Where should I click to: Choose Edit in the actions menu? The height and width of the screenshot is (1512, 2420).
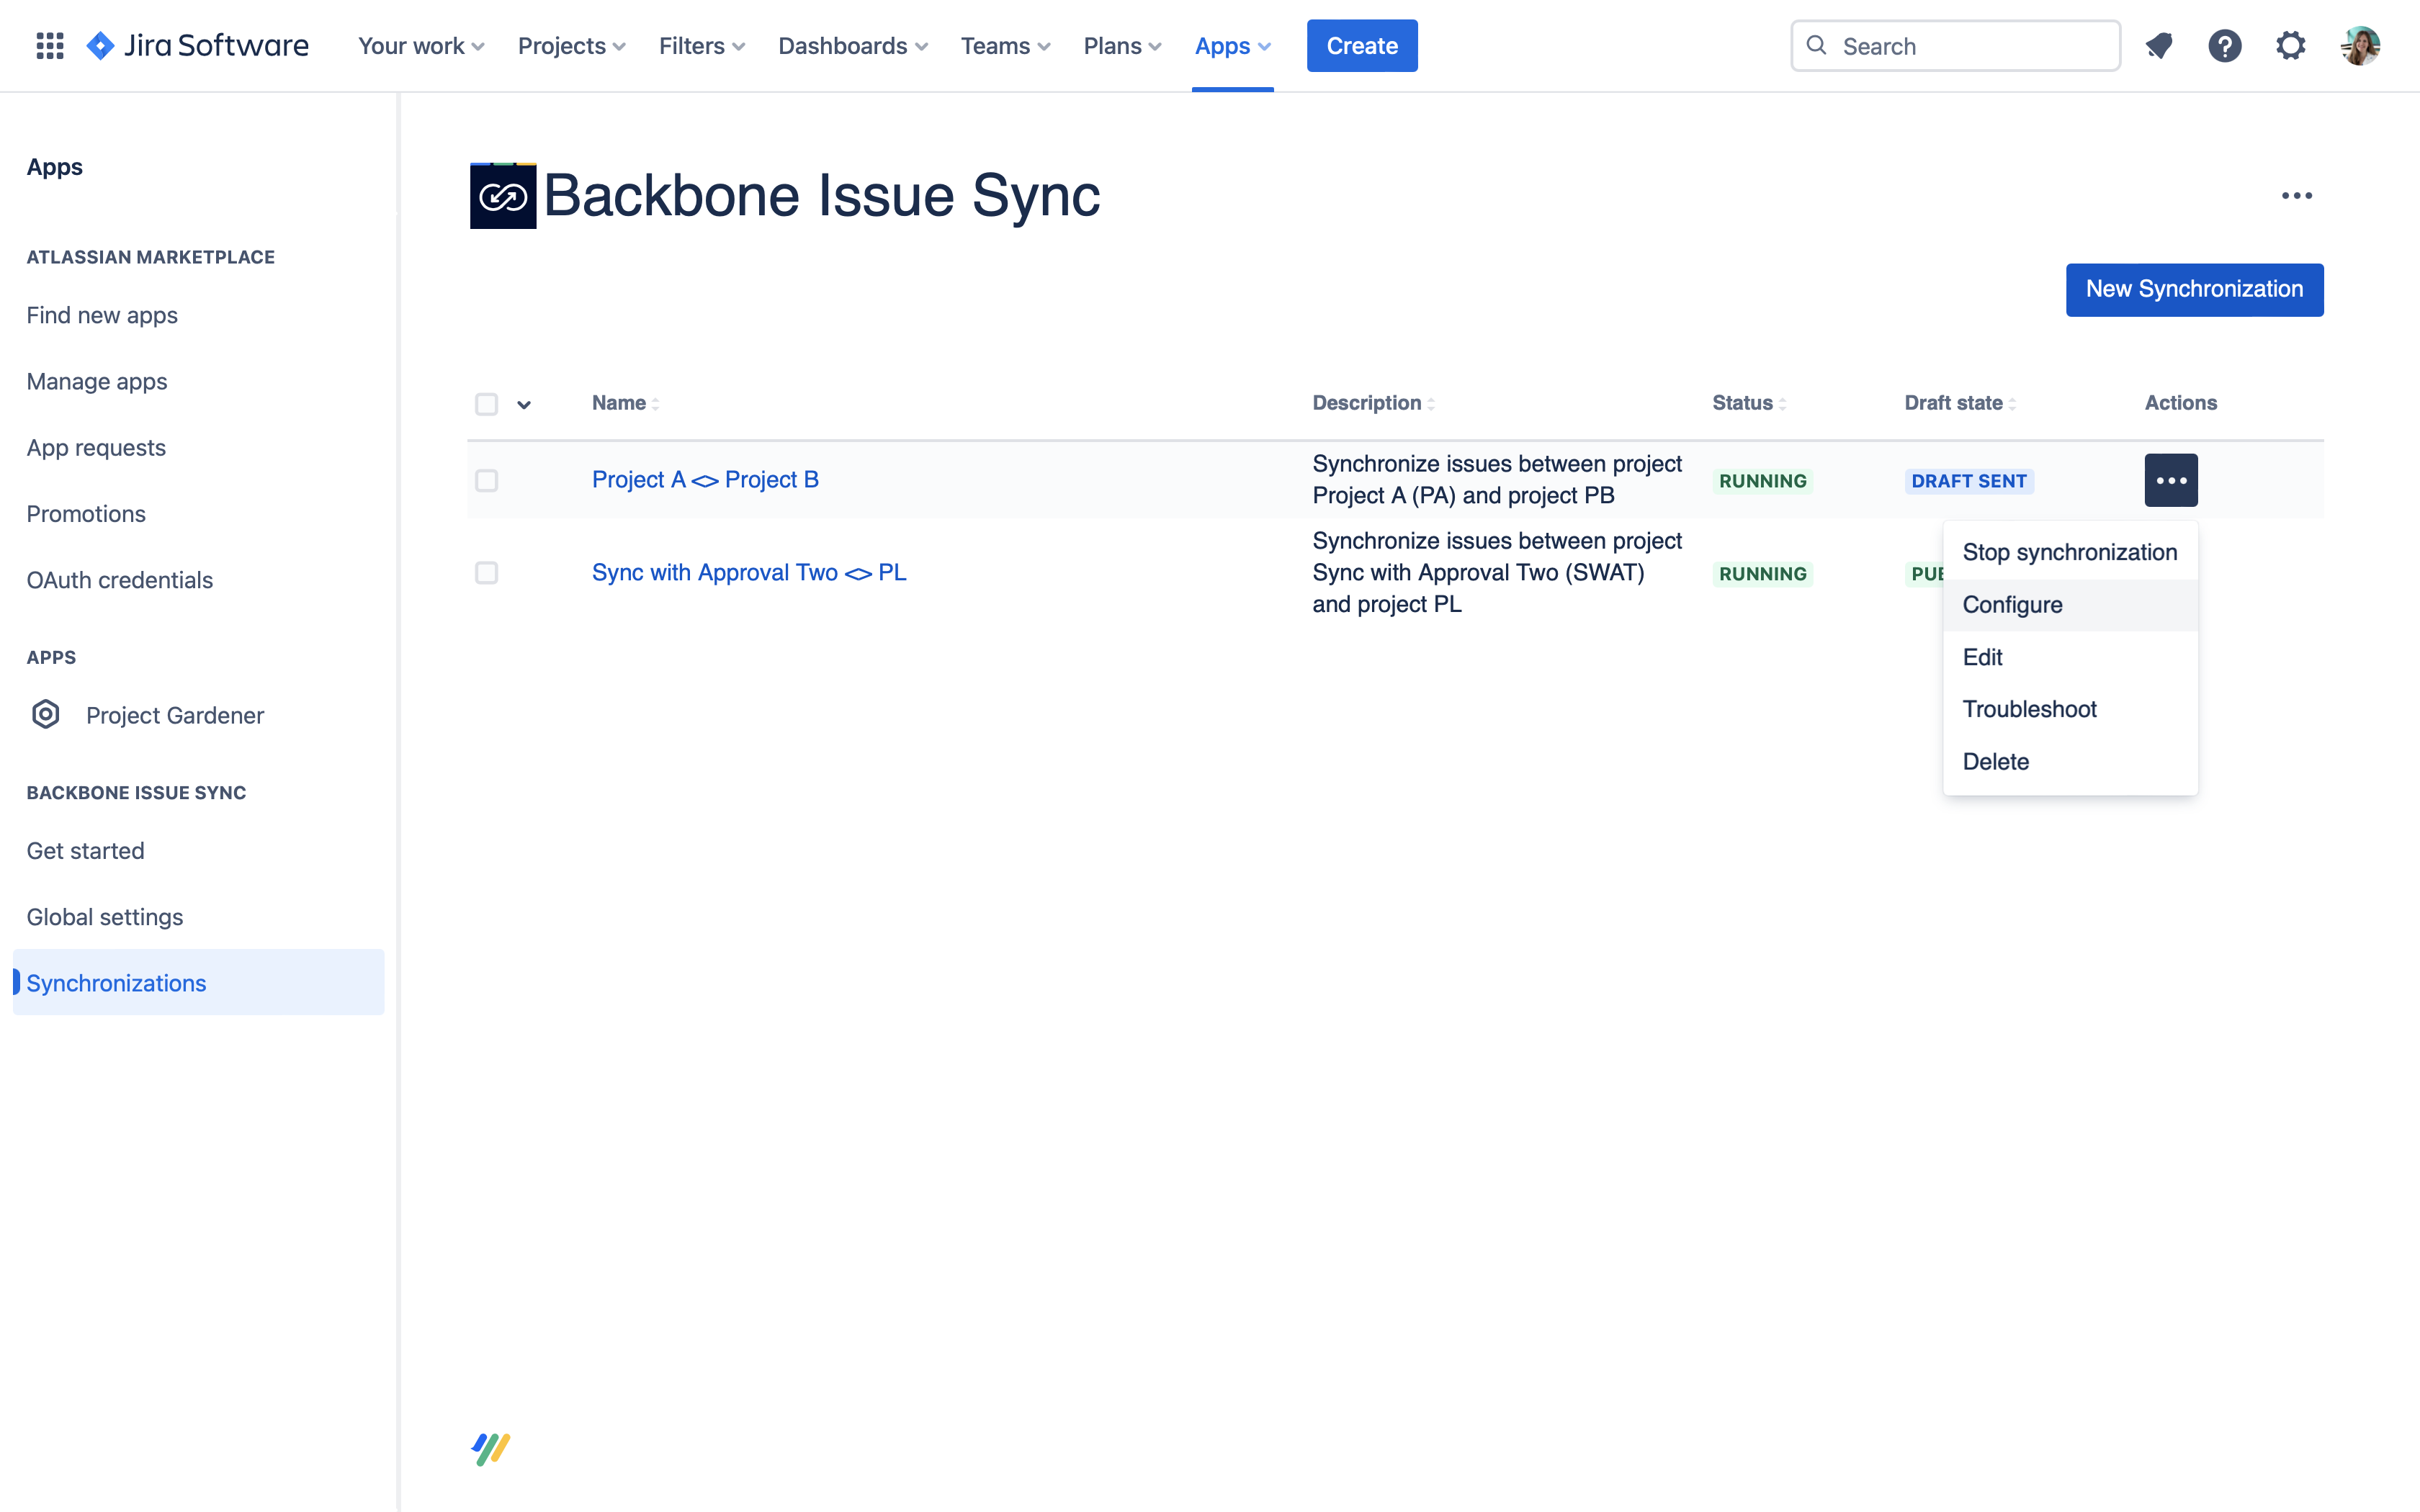coord(2069,657)
